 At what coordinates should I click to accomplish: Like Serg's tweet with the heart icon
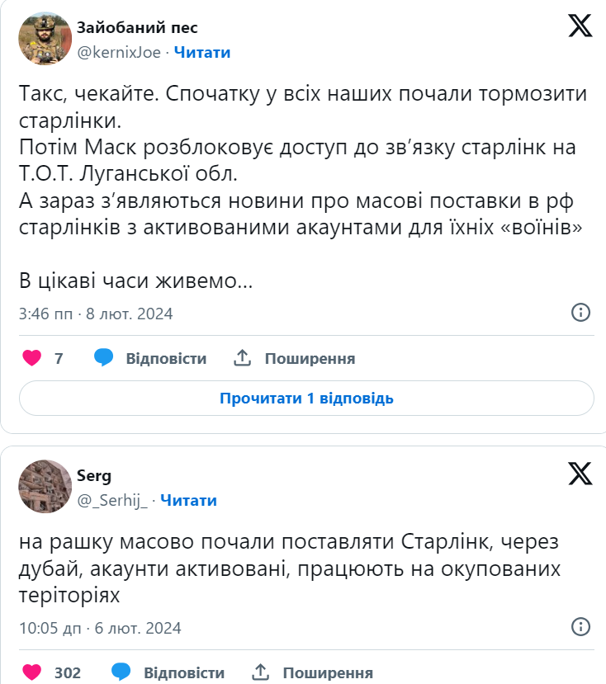(x=31, y=672)
